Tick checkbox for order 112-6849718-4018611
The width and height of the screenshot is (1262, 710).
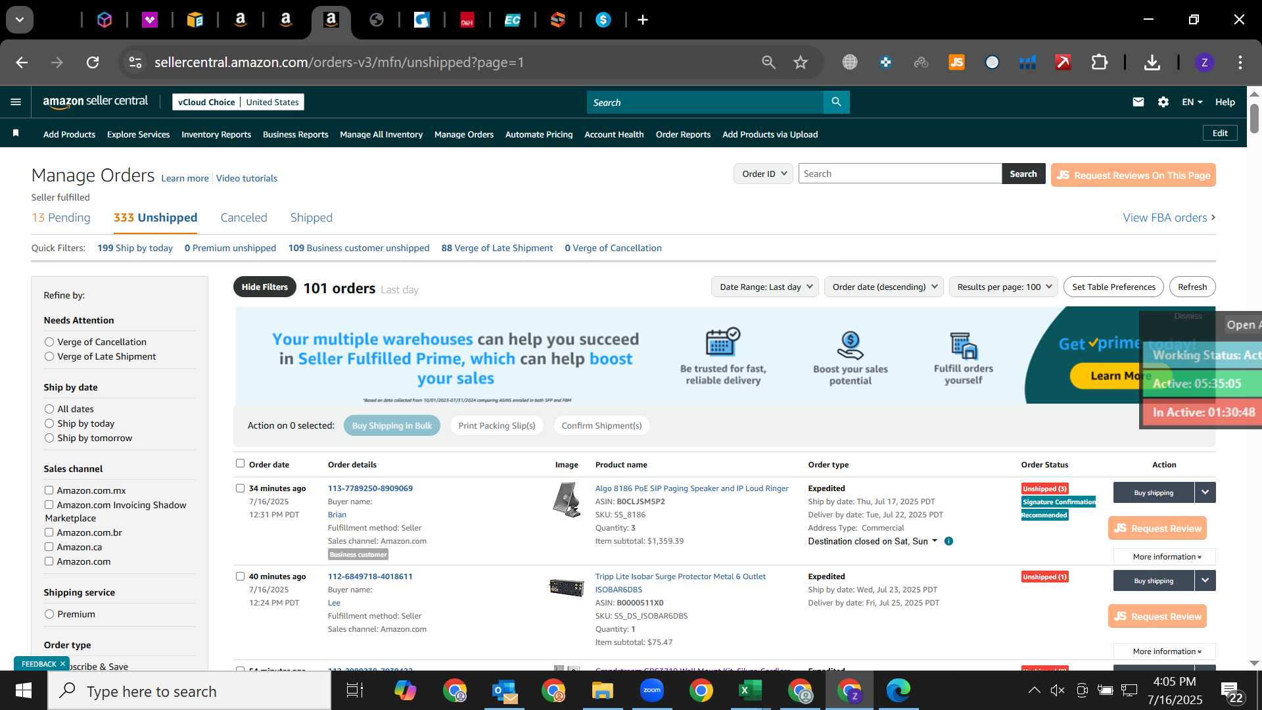(x=240, y=576)
